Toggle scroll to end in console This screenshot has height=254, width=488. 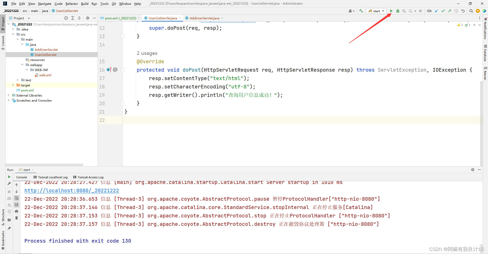pyautogui.click(x=17, y=205)
